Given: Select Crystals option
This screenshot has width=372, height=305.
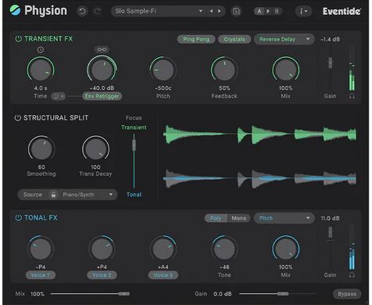Looking at the screenshot, I should [234, 39].
